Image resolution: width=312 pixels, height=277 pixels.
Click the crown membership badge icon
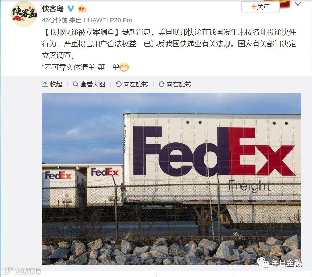[82, 9]
